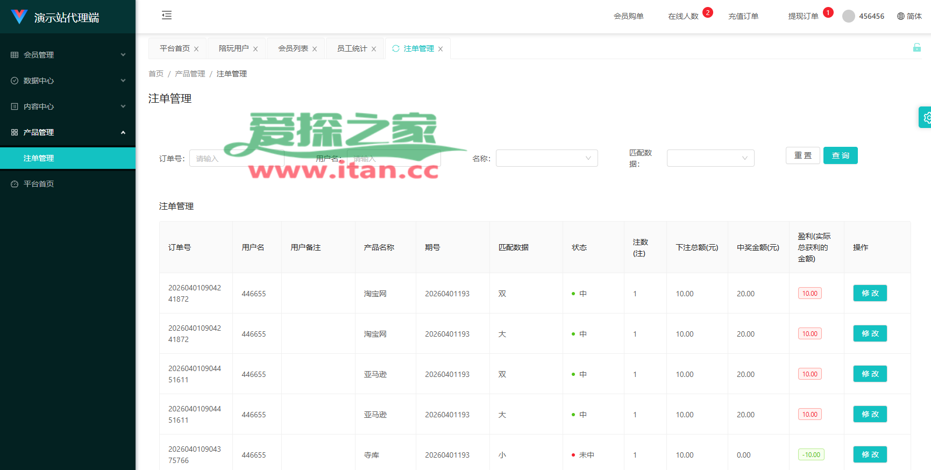
Task: Open the 名称 dropdown filter
Action: (546, 158)
